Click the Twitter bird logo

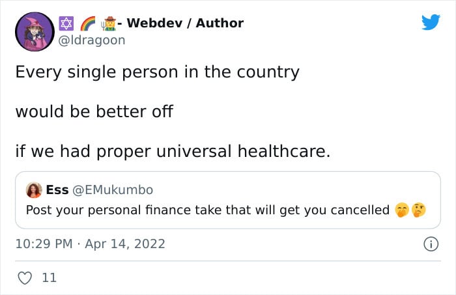pyautogui.click(x=431, y=22)
